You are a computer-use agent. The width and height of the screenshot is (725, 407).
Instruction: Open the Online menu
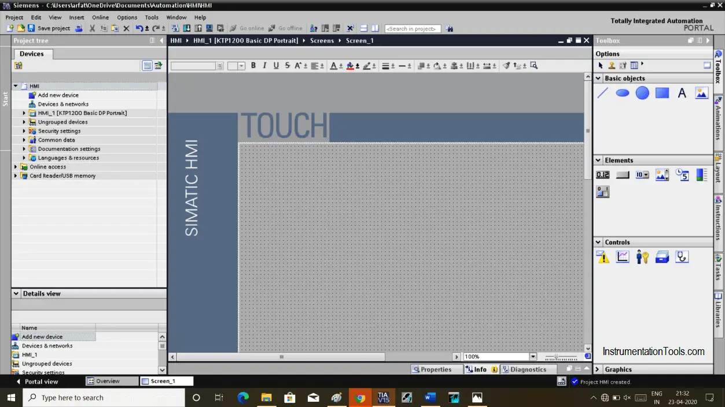[x=100, y=17]
